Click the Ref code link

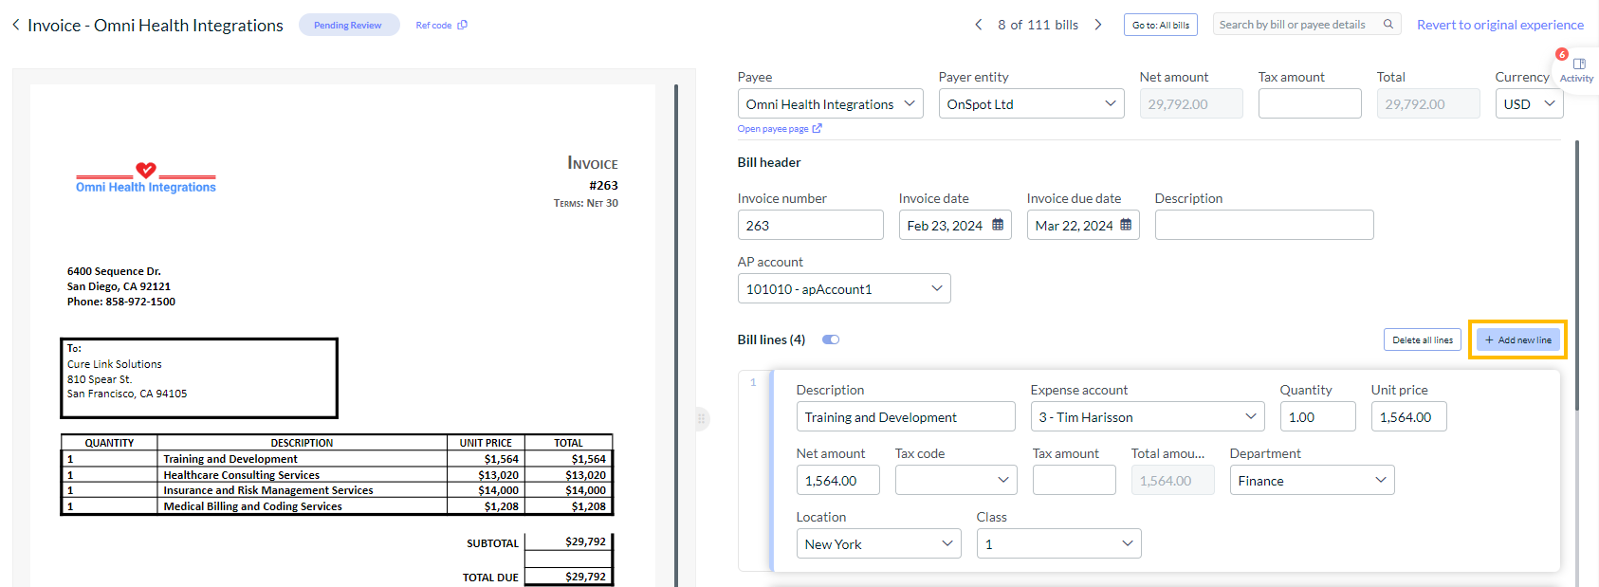pos(433,25)
